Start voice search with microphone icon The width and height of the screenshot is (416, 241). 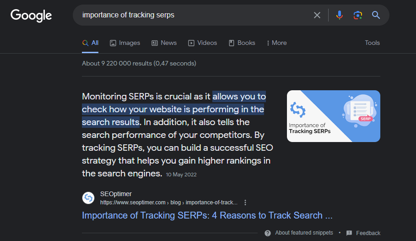[x=339, y=15]
